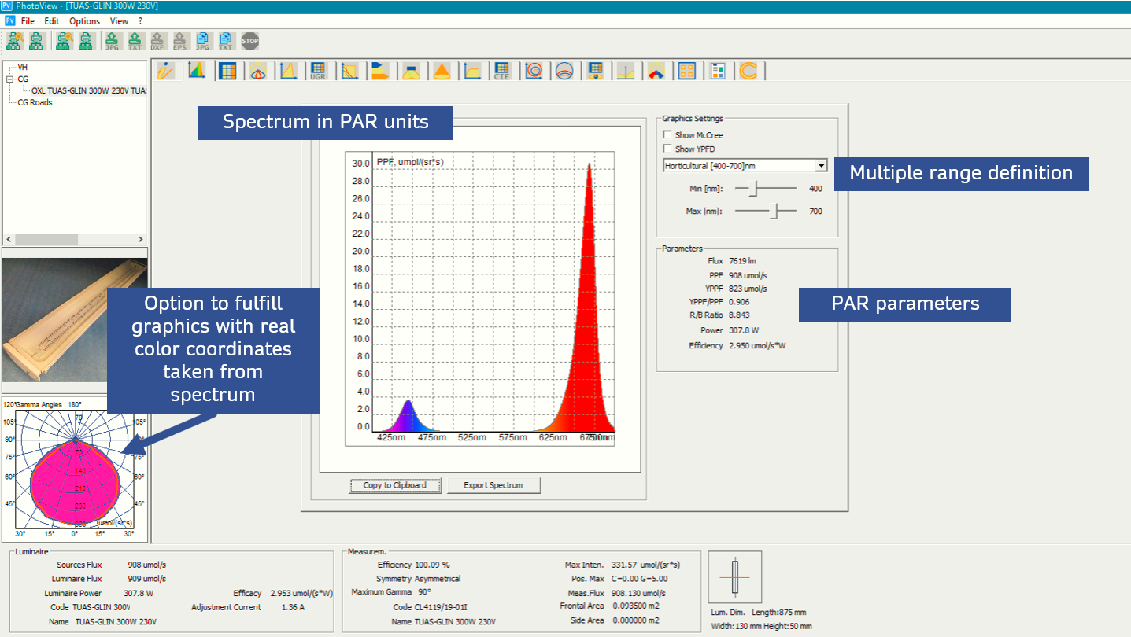Select the spectrum graph tab icon
Screen dimensions: 1131x637
click(x=197, y=71)
